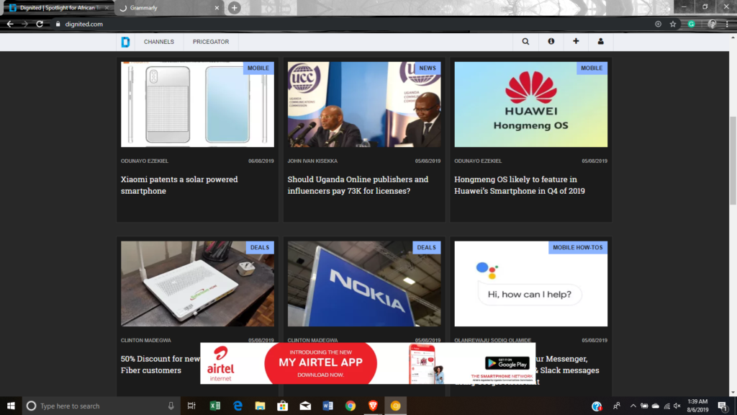Screen dimensions: 737x415
Task: Open Microsoft Edge from taskbar
Action: pyautogui.click(x=238, y=406)
